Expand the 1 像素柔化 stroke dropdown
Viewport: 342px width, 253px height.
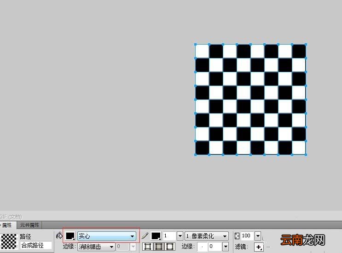207,236
